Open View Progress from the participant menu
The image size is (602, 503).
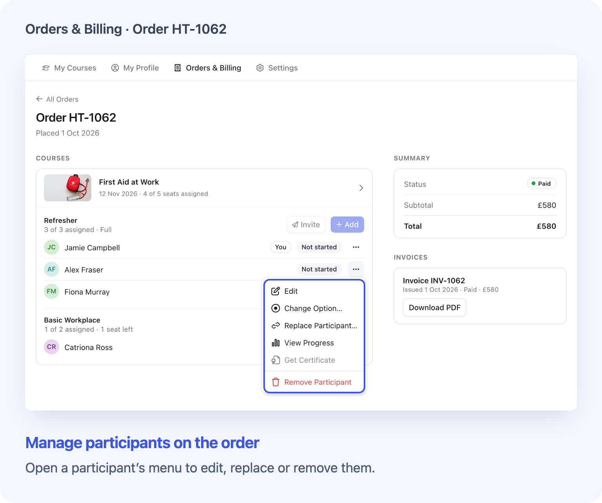point(314,343)
